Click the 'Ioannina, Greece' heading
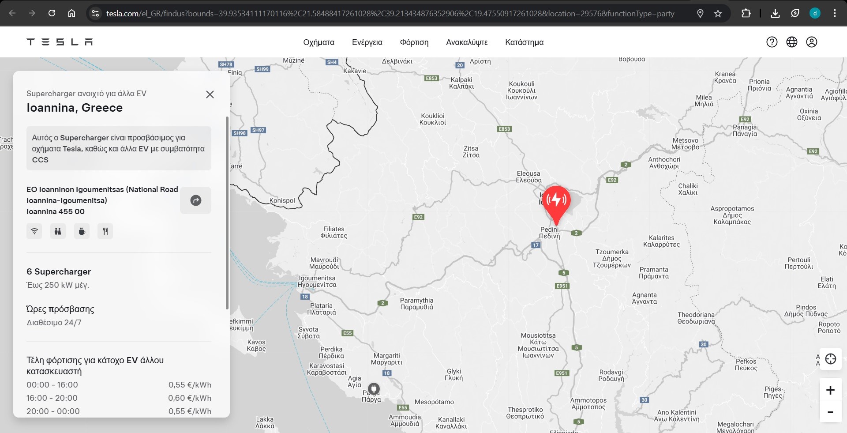The image size is (847, 433). (75, 108)
